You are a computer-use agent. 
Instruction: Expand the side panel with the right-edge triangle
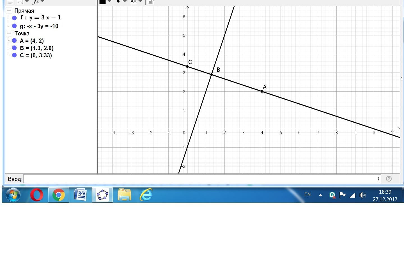pyautogui.click(x=402, y=78)
